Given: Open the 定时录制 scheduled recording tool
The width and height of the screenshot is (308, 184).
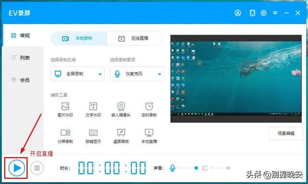Looking at the screenshot, I should [149, 110].
